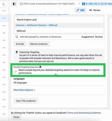Click the SEMrush breadcrumb link
The width and height of the screenshot is (112, 121).
pyautogui.click(x=53, y=25)
